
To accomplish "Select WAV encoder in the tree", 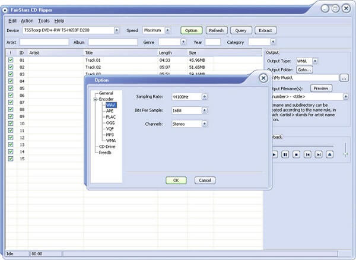I will pos(111,105).
